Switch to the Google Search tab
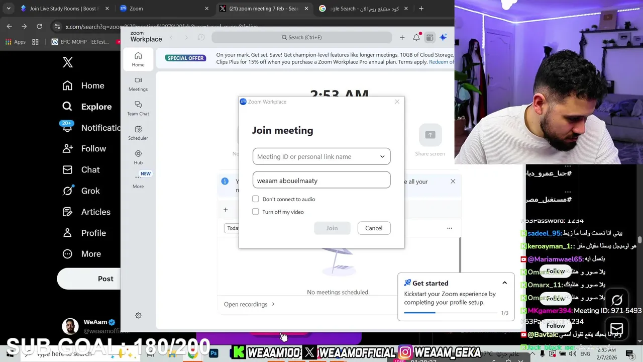643x362 pixels. tap(363, 9)
